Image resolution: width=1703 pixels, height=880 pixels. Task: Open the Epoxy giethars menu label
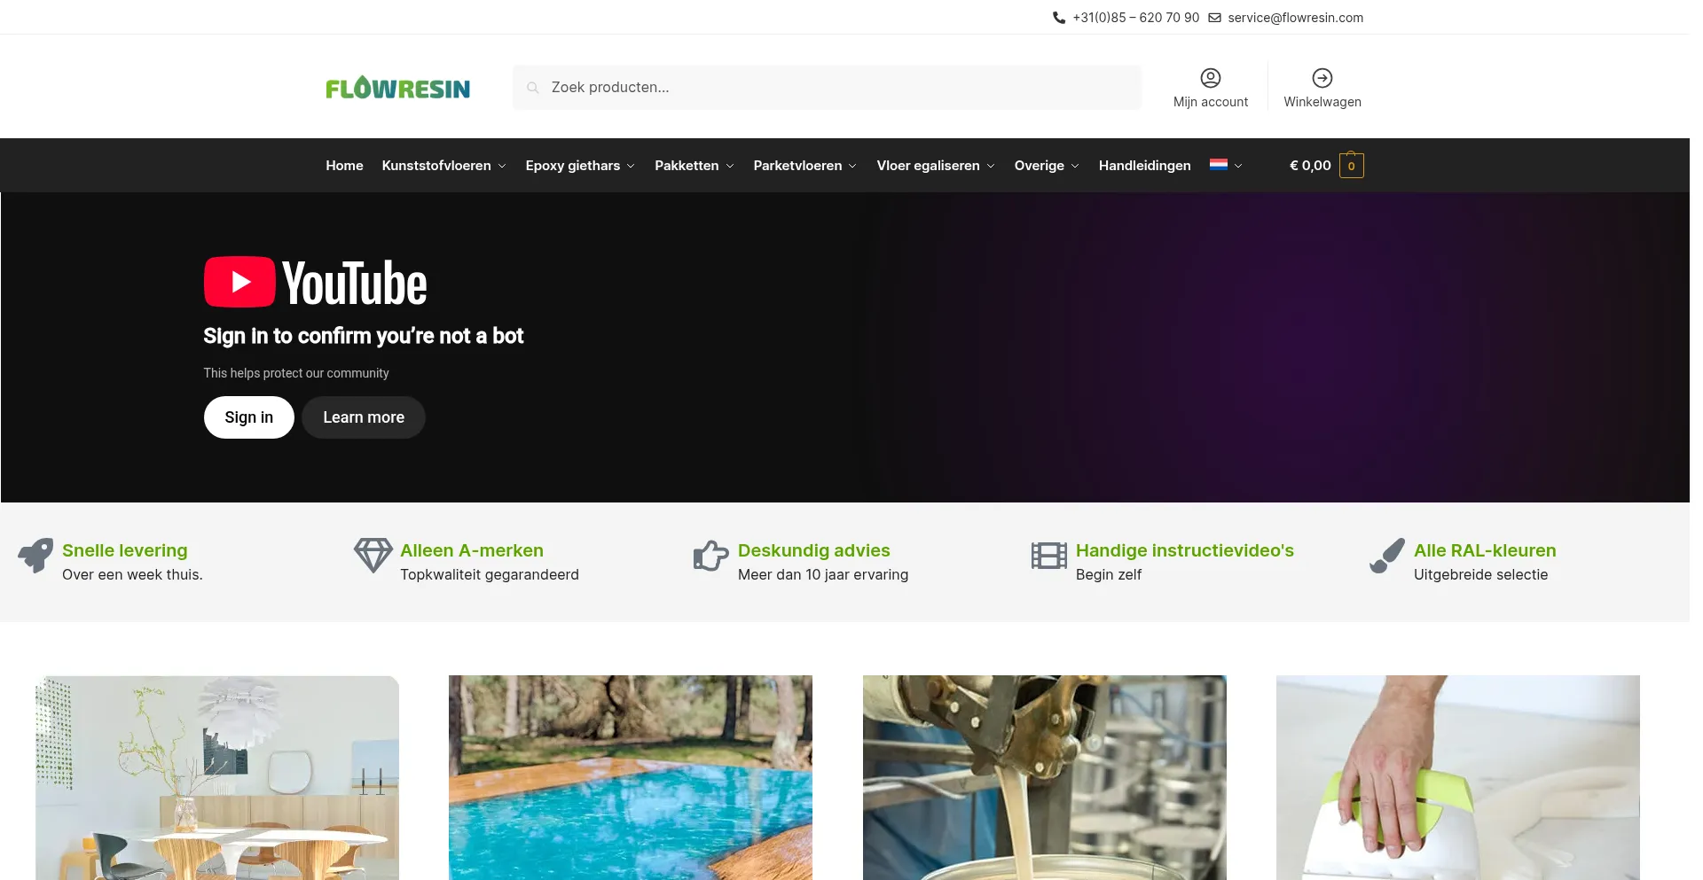click(x=573, y=165)
